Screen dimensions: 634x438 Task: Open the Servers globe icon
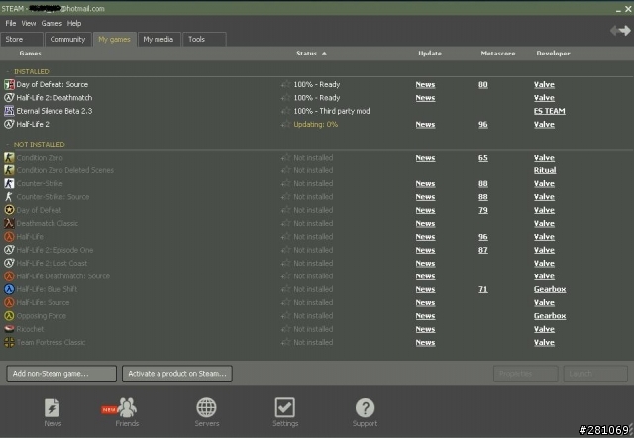pos(206,407)
